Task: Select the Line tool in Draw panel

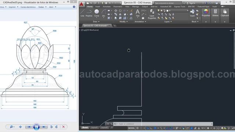Action: [82, 13]
